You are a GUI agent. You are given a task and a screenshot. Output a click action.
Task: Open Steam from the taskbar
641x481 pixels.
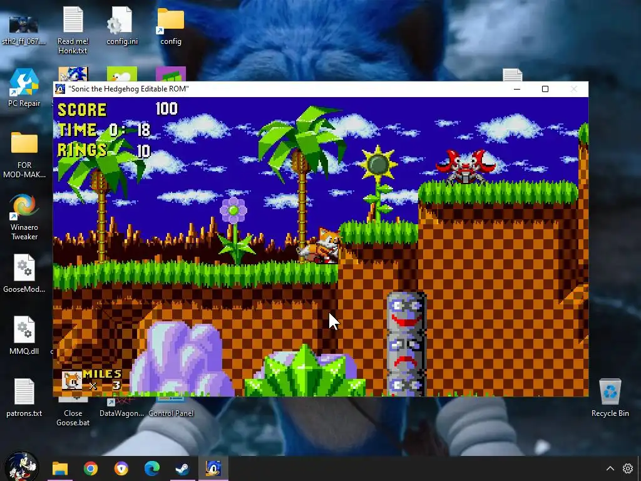coord(183,468)
